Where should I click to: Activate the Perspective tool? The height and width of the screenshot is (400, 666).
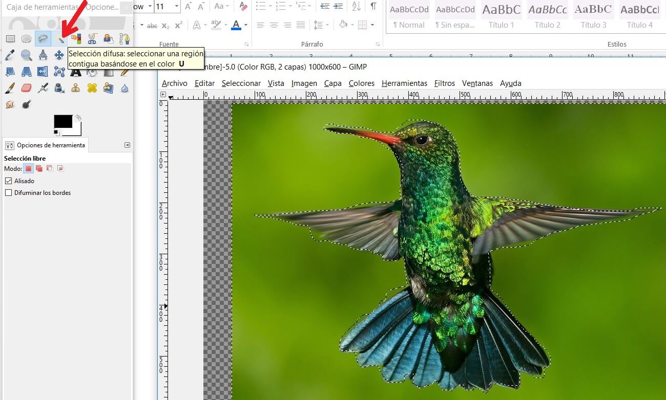[x=26, y=72]
